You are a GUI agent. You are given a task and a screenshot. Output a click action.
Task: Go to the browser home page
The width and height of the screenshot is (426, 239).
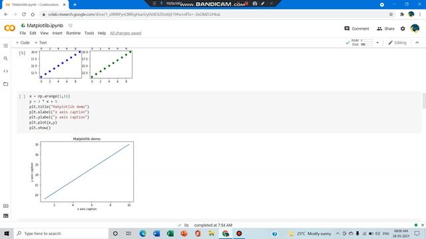(33, 15)
